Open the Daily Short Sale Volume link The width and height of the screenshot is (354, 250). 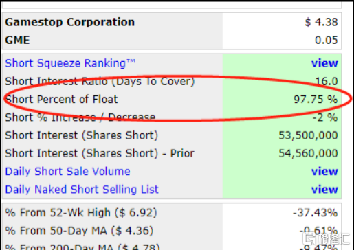click(67, 172)
